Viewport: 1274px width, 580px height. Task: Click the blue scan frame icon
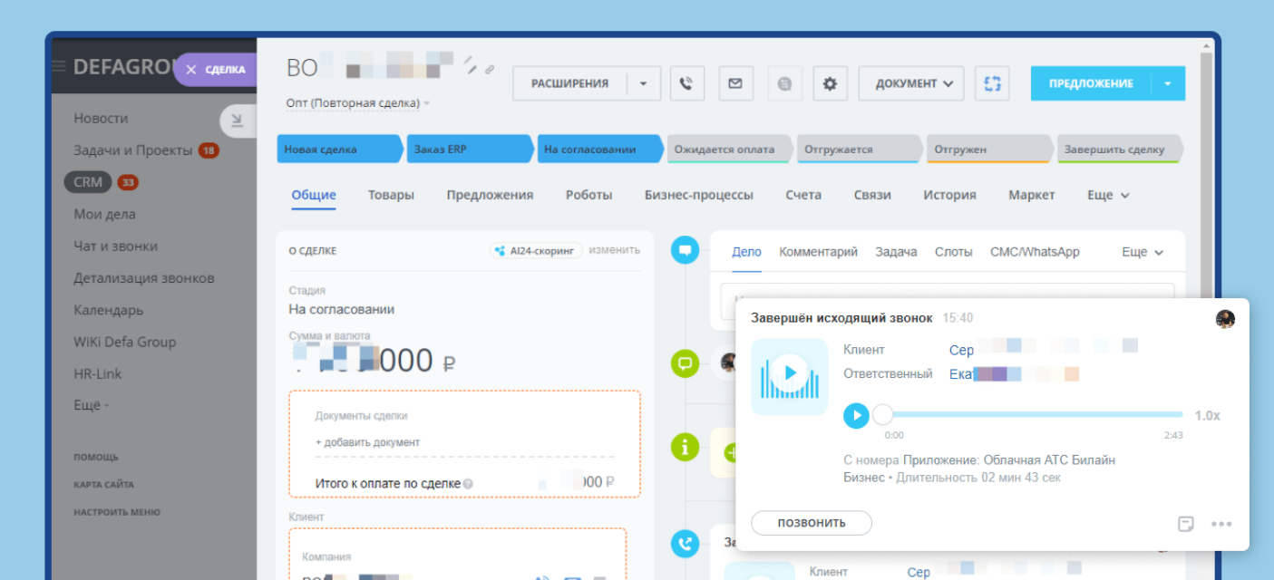pos(992,83)
